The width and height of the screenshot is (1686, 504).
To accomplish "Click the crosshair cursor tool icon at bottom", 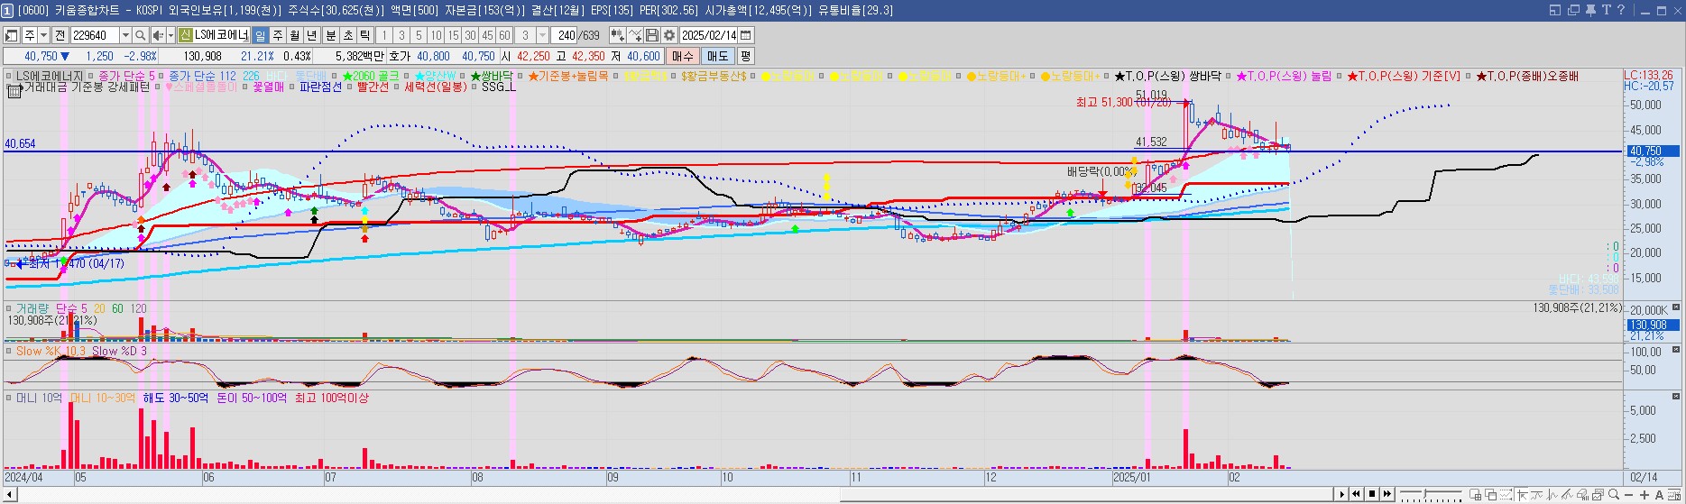I will pos(1522,494).
